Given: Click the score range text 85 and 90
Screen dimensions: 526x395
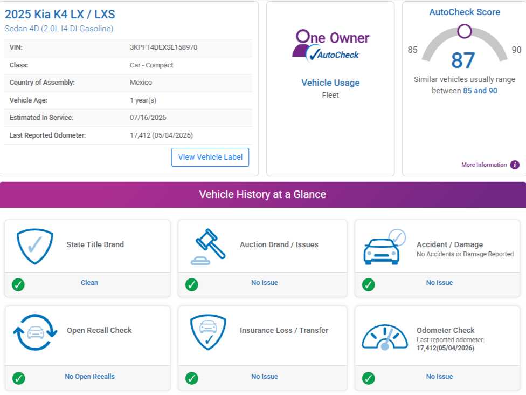Looking at the screenshot, I should click(x=480, y=91).
